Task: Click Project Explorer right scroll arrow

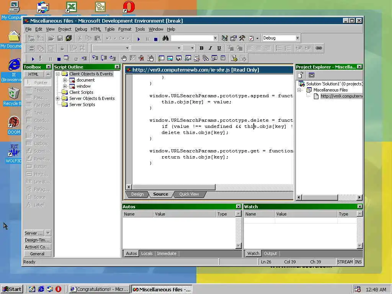Action: [359, 197]
